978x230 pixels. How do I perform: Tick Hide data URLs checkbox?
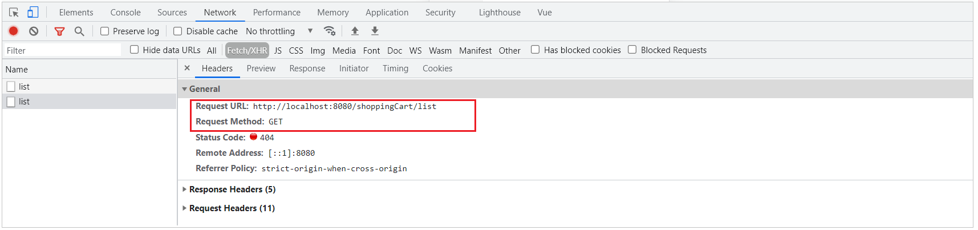pyautogui.click(x=135, y=50)
